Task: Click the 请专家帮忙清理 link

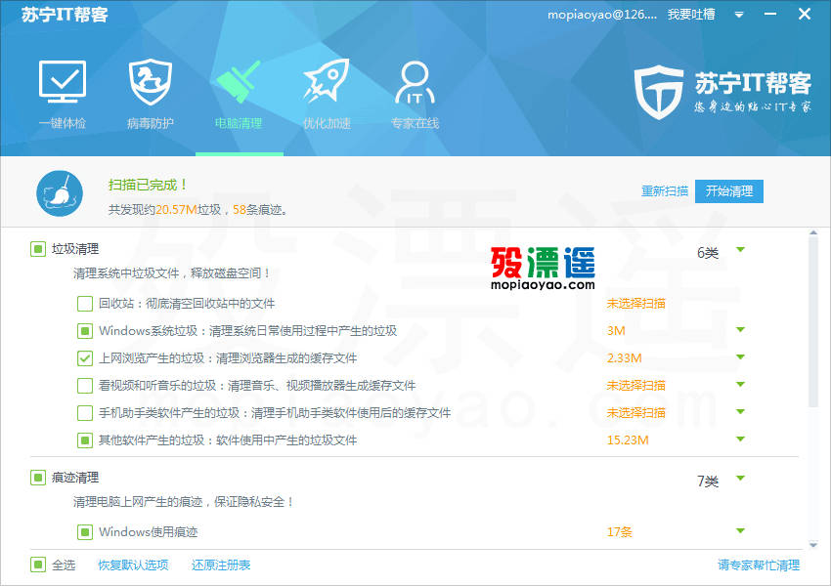Action: [759, 565]
